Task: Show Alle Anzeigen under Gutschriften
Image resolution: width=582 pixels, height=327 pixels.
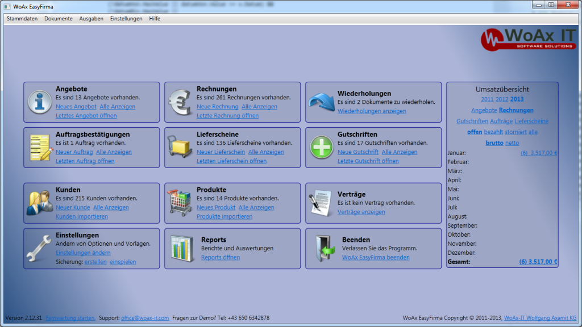Action: click(400, 152)
